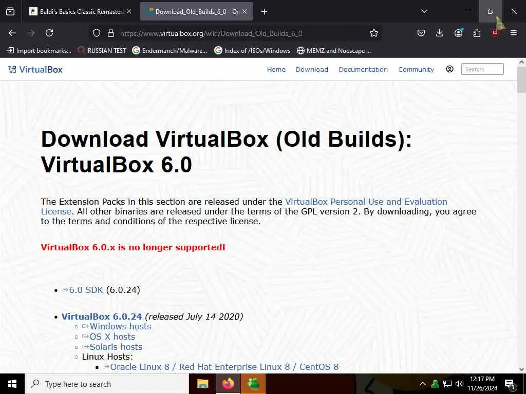Open Firefox View icon in tab bar

10,11
